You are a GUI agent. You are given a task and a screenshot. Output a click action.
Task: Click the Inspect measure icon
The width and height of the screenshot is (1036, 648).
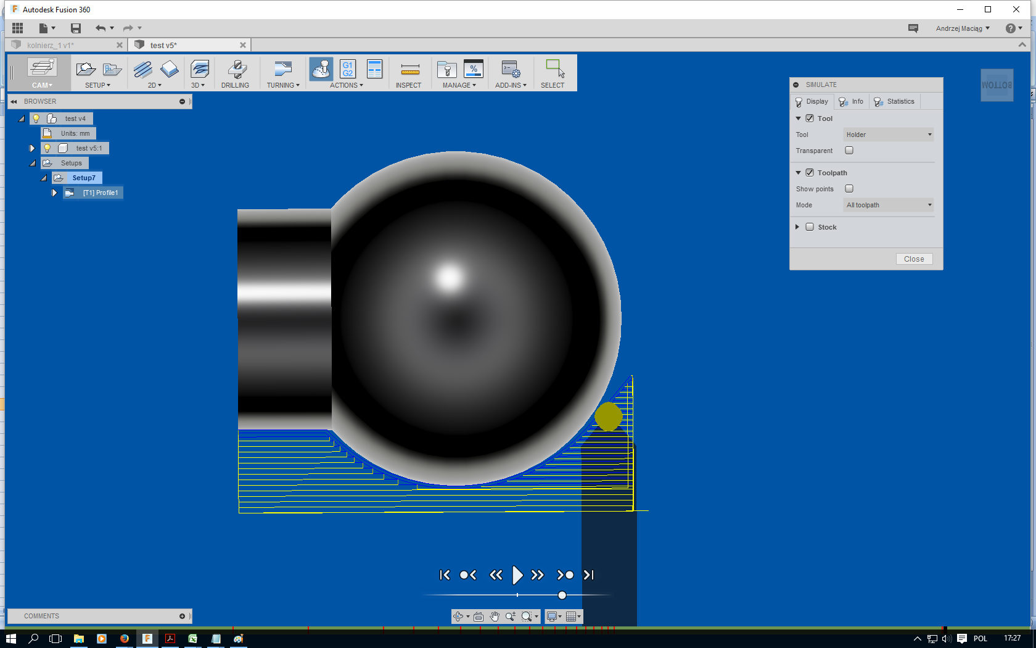410,69
